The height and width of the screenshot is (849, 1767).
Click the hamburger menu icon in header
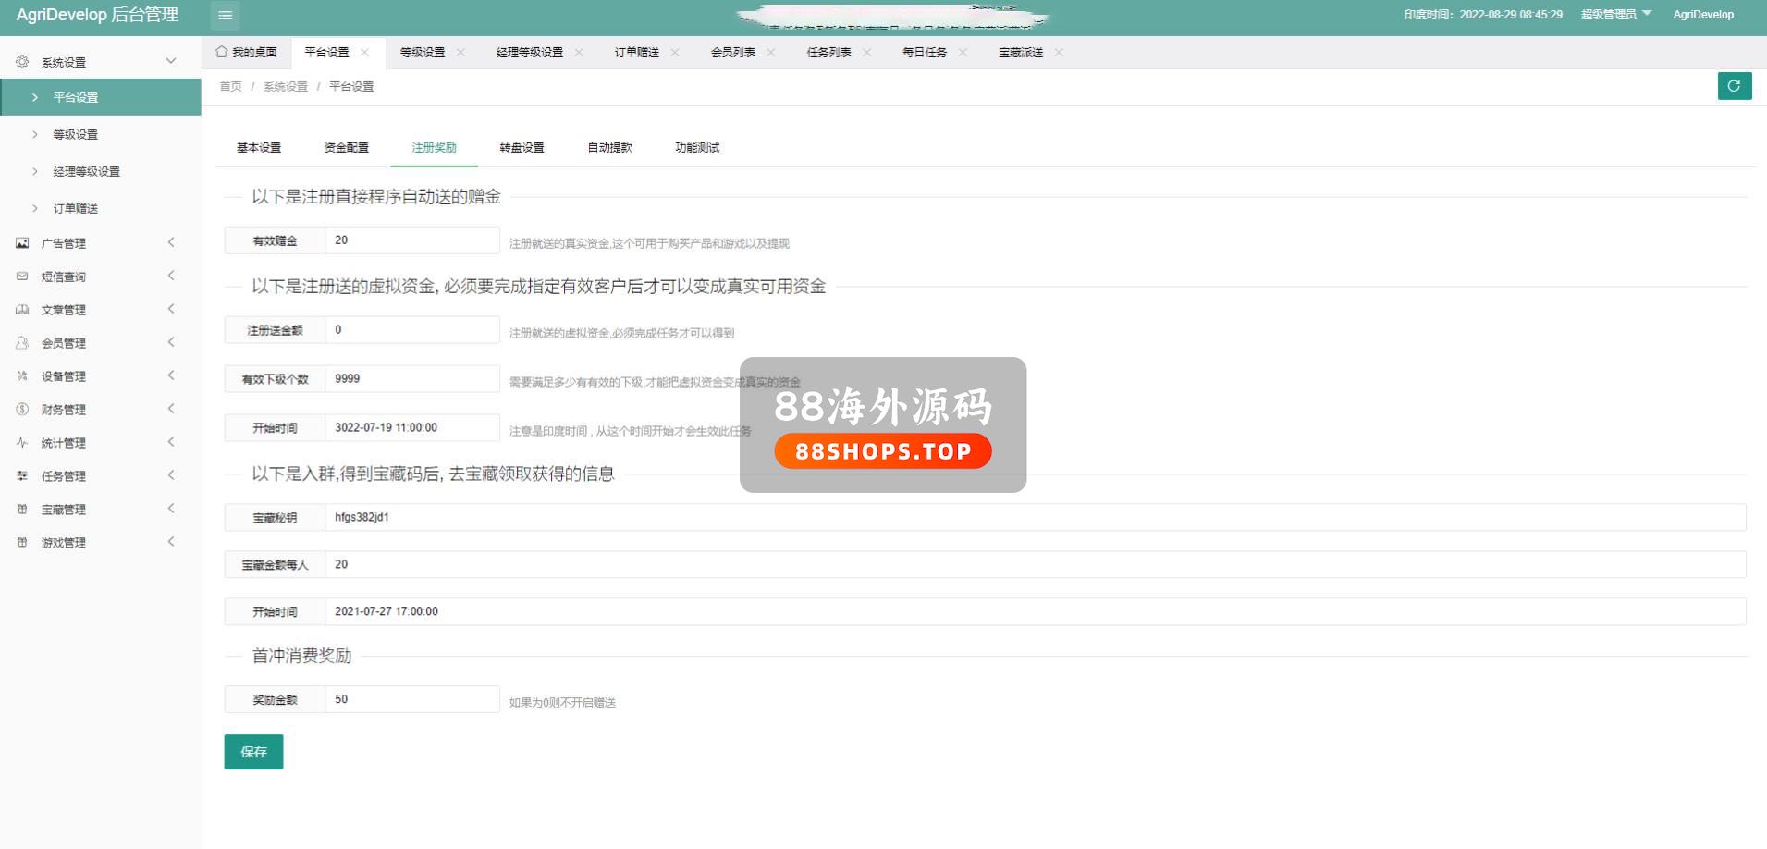(225, 15)
